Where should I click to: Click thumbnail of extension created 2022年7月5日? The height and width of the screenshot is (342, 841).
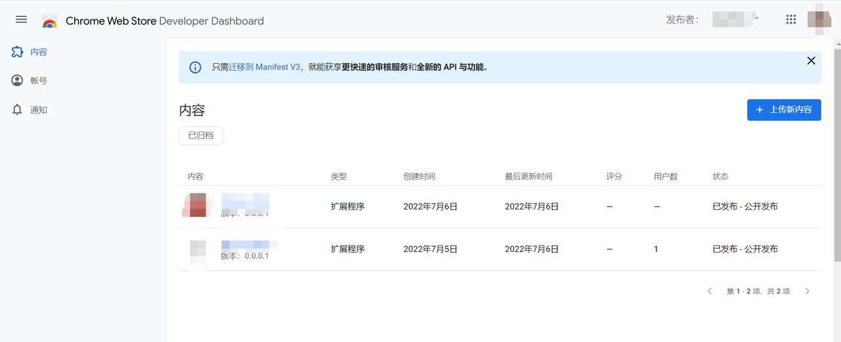point(198,253)
